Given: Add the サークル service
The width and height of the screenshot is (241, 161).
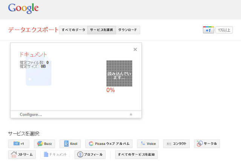Looking at the screenshot, I should coord(207,144).
